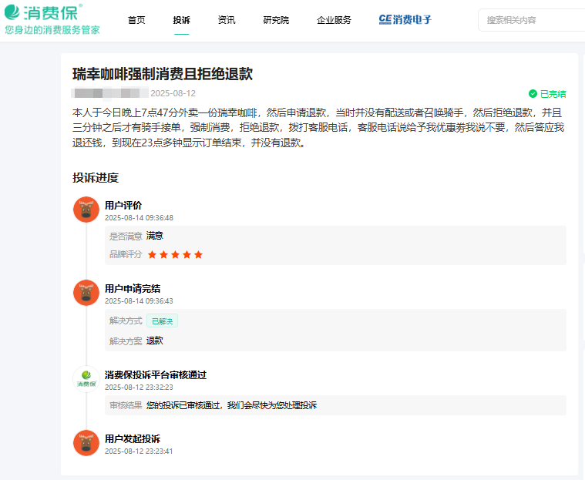Click the third brand rating star

[175, 254]
